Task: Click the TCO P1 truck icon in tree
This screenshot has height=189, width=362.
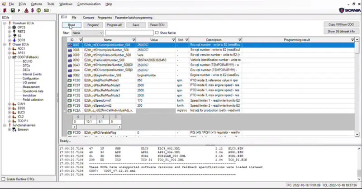Action: 14,121
